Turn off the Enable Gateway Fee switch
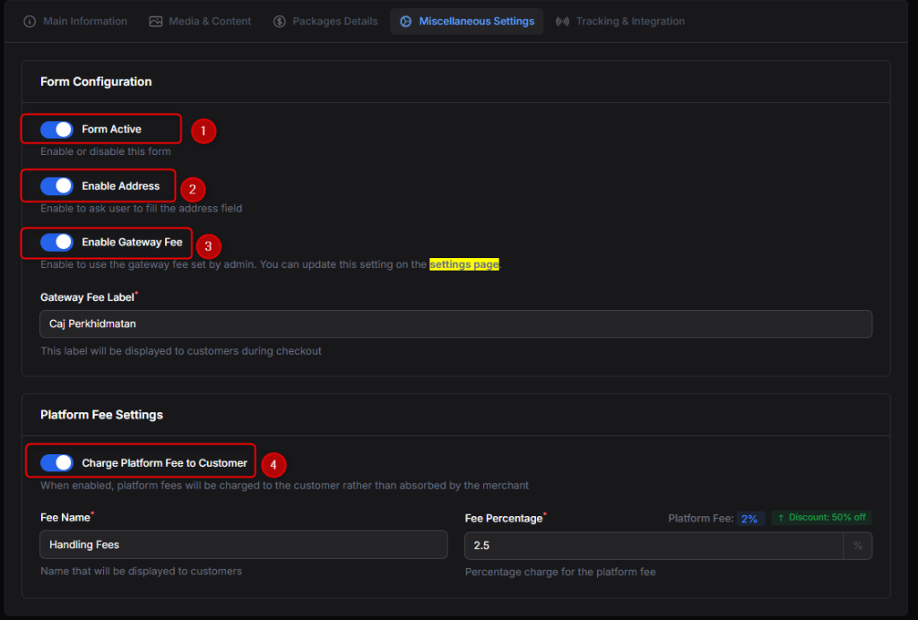This screenshot has width=918, height=620. [56, 242]
